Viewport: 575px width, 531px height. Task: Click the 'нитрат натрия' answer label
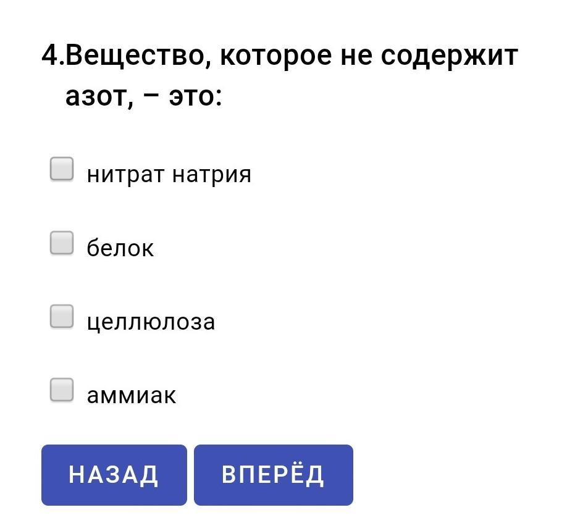169,175
